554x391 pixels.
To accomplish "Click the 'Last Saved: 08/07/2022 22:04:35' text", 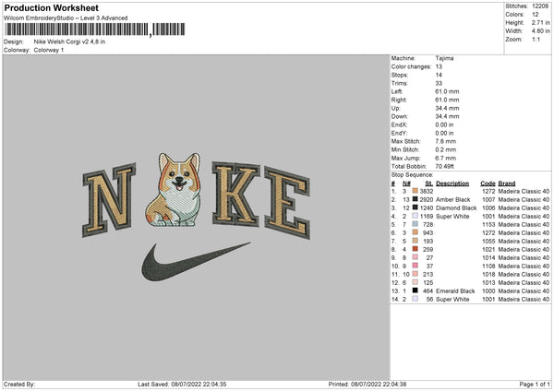I will [x=182, y=384].
